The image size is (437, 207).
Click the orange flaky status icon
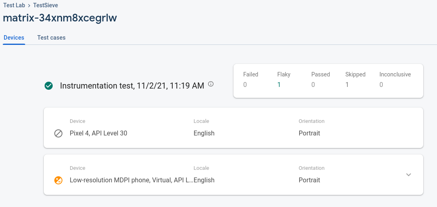click(x=58, y=180)
